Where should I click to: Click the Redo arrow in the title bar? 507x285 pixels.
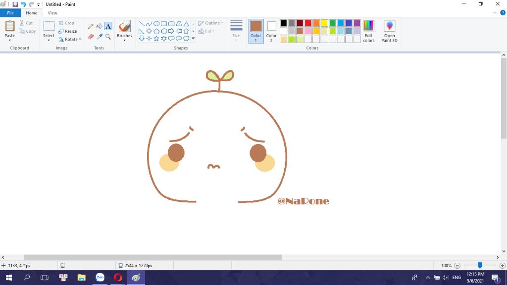click(31, 4)
